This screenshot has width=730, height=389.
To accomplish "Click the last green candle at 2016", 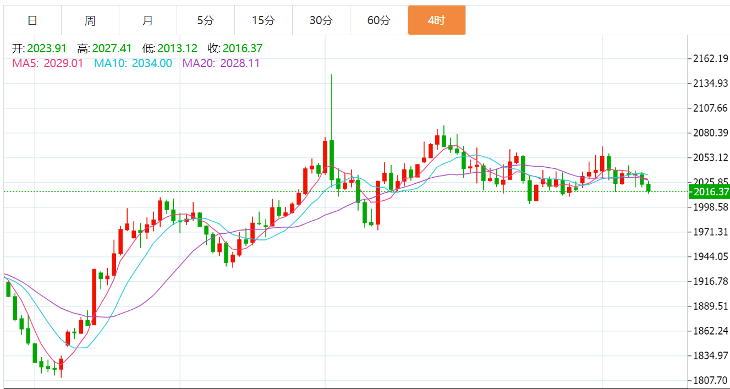I will (x=649, y=187).
